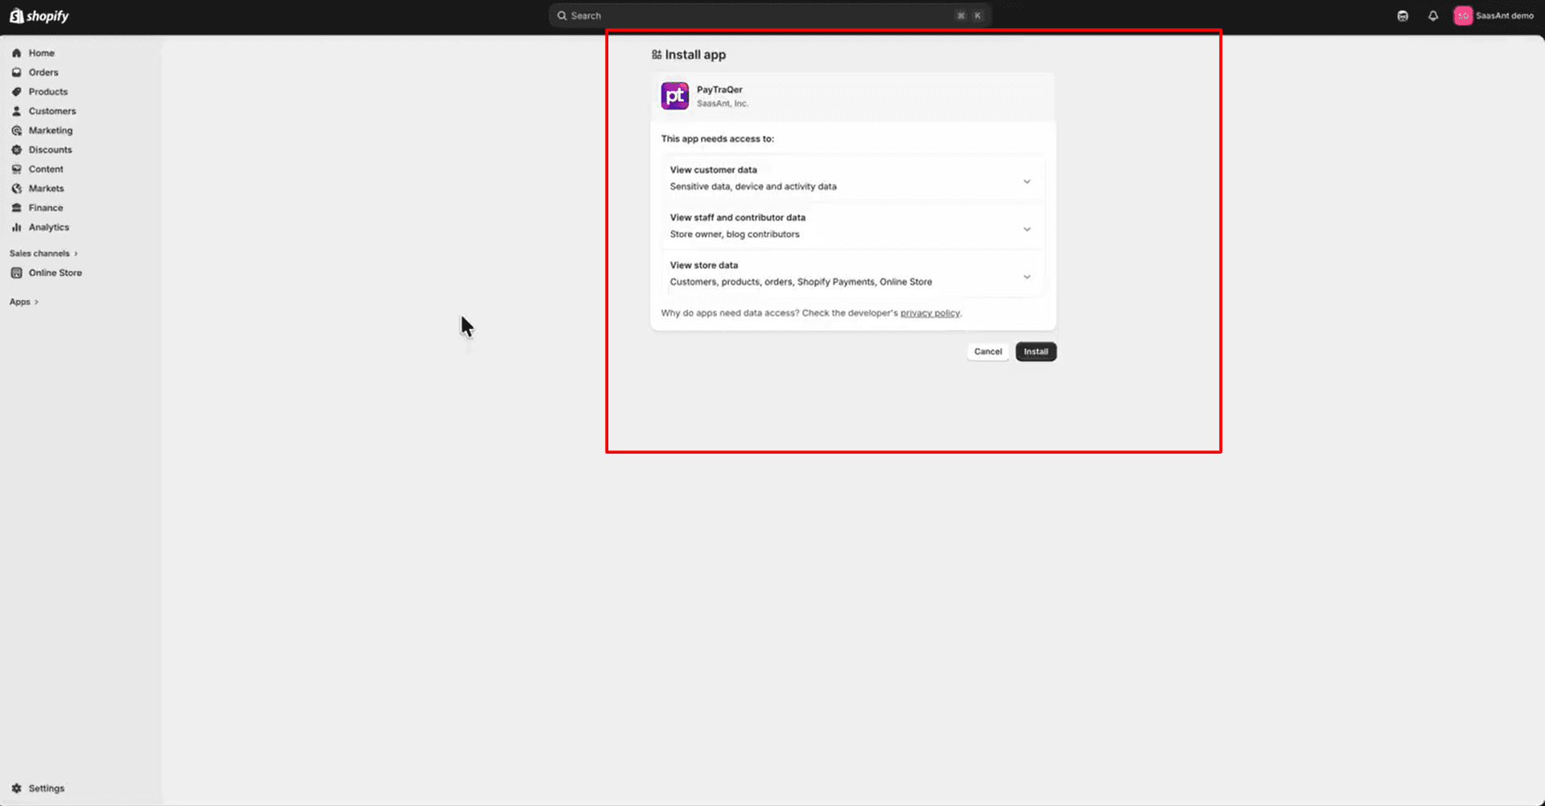The width and height of the screenshot is (1545, 806).
Task: Click the Install button
Action: [1036, 352]
